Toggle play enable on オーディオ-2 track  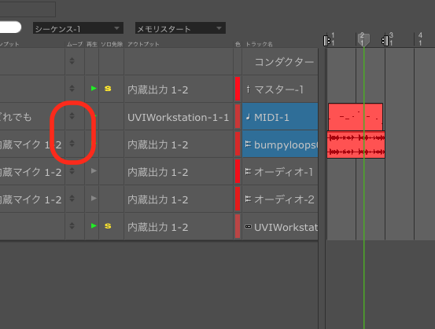tap(94, 199)
